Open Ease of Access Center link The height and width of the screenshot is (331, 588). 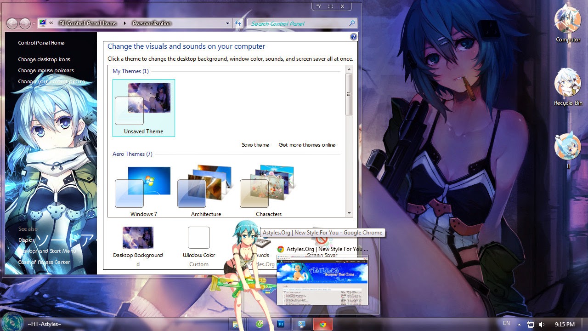[44, 262]
